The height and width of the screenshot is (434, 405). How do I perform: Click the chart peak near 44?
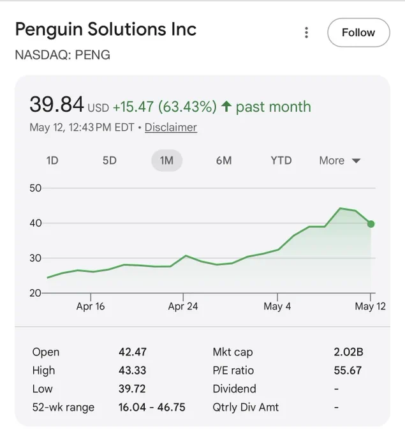[341, 208]
